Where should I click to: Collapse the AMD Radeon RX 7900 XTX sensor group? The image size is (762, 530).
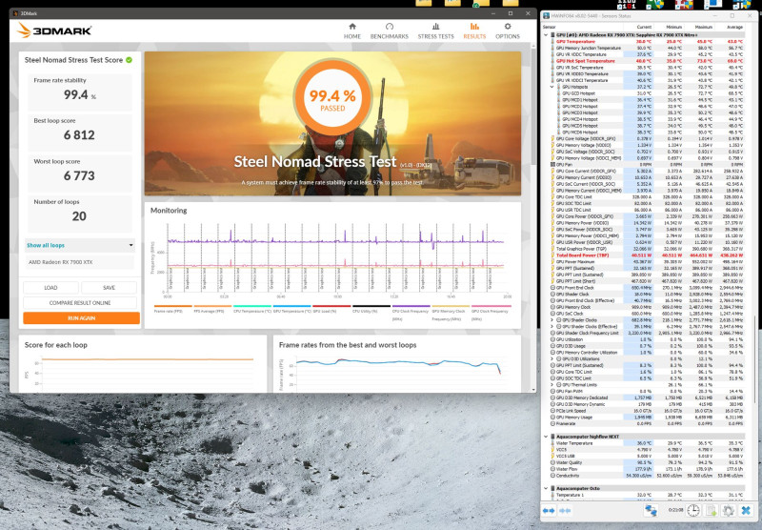tap(546, 35)
